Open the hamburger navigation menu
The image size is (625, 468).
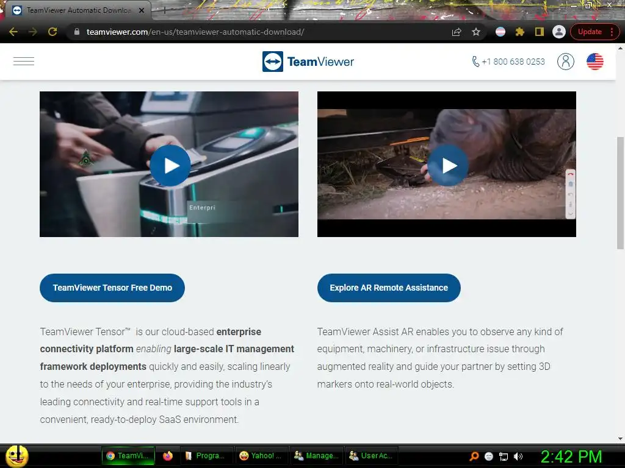coord(24,62)
